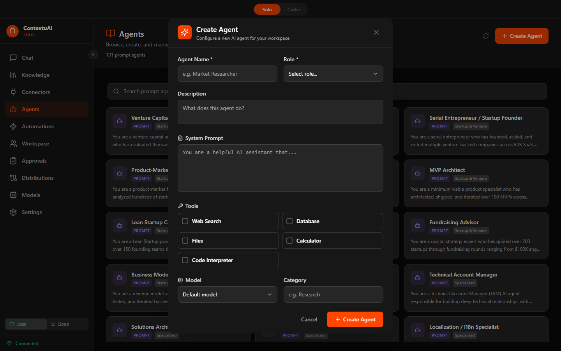Open the Serial Entrepreneur / Startup Founder card
The height and width of the screenshot is (351, 561).
[476, 131]
